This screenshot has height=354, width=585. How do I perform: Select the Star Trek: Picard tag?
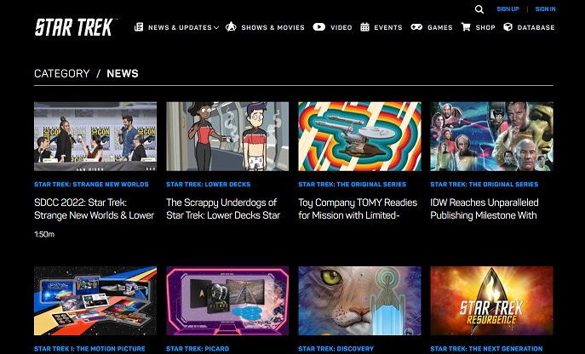point(198,349)
